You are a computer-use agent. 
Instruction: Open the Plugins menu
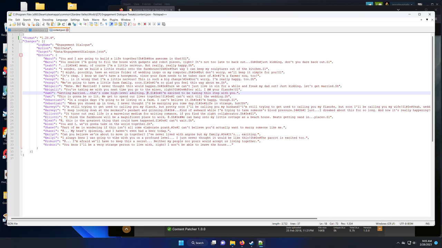point(114,20)
